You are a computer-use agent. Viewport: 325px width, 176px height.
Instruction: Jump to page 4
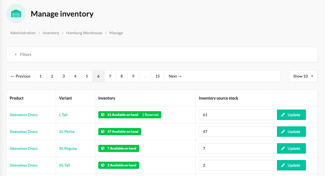pyautogui.click(x=75, y=76)
